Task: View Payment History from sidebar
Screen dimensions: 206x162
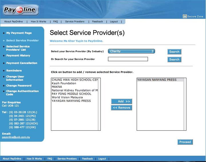Action: pyautogui.click(x=18, y=55)
